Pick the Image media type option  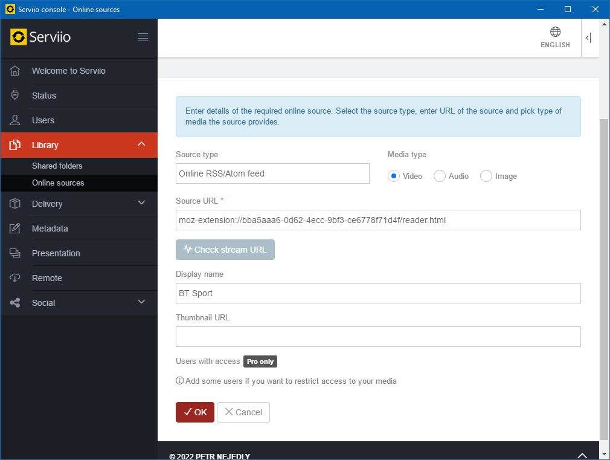click(486, 176)
